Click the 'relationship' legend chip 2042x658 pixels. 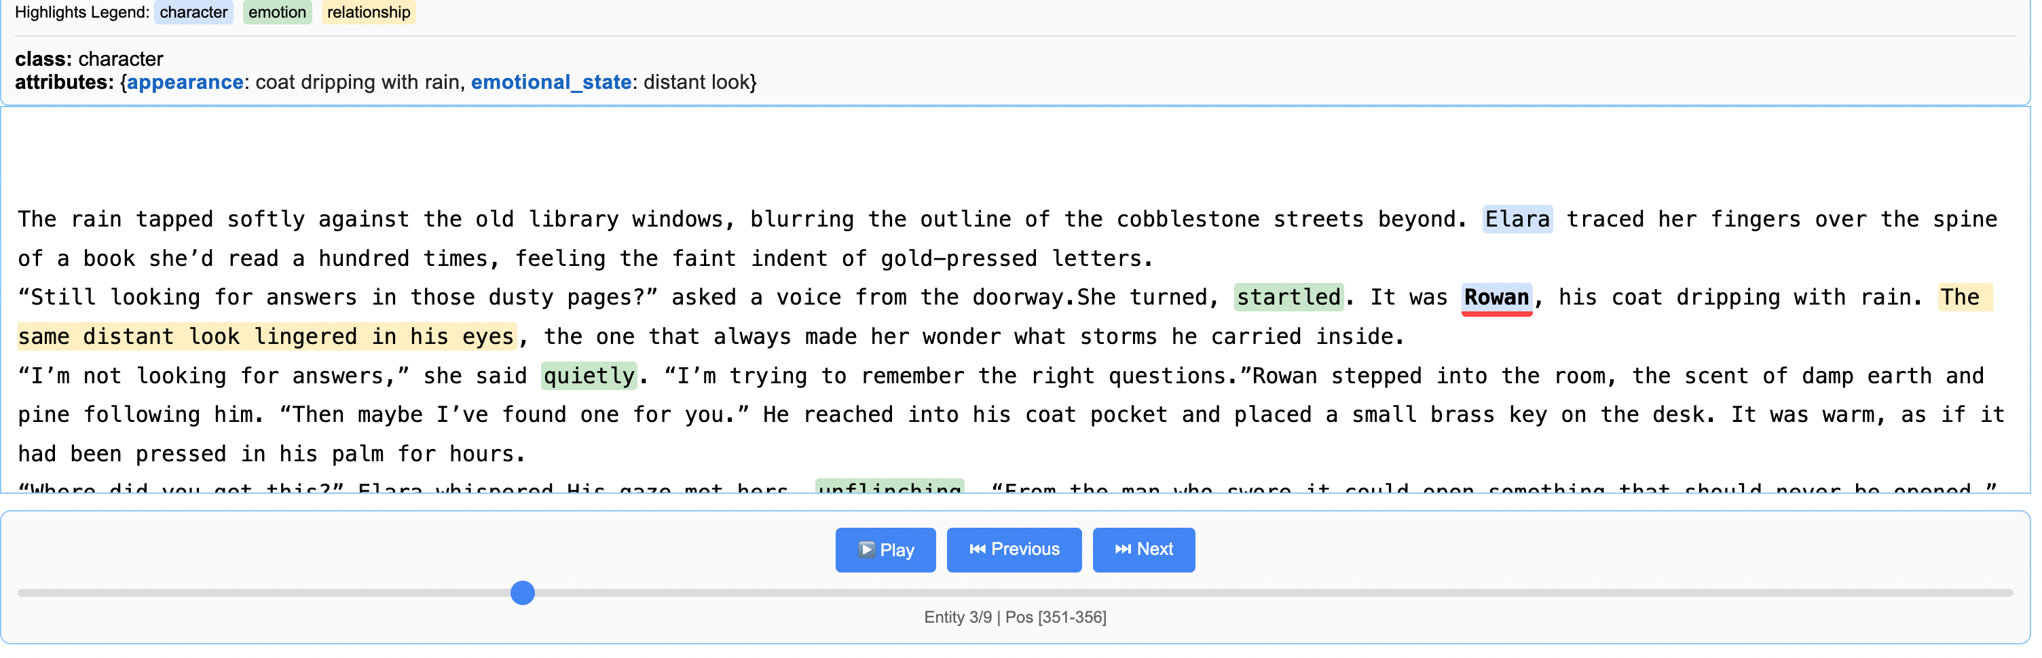370,13
